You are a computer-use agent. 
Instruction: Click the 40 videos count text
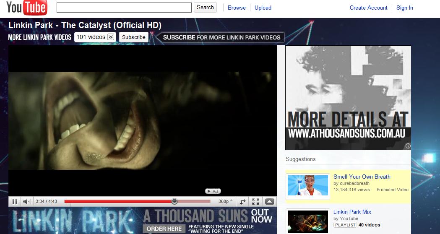click(369, 225)
